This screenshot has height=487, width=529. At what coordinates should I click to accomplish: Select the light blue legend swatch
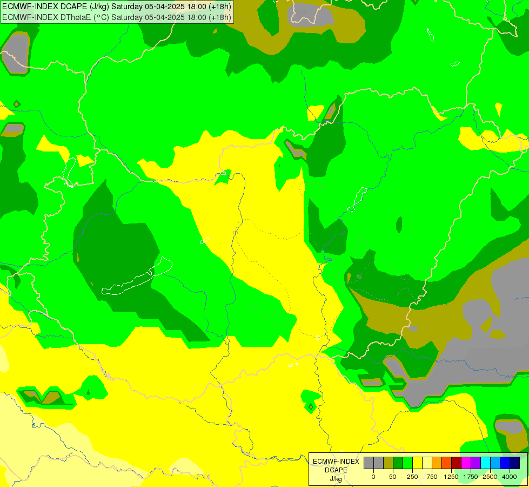495,463
